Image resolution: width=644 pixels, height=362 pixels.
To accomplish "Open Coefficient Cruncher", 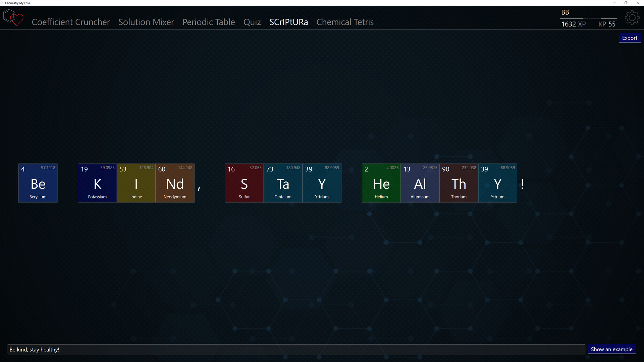I will pyautogui.click(x=70, y=22).
